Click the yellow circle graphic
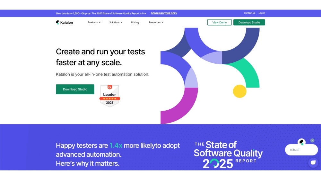321x180 pixels. coord(239,91)
